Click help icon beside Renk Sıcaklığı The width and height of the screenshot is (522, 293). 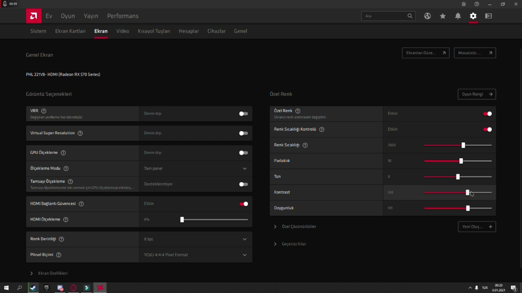pyautogui.click(x=305, y=145)
